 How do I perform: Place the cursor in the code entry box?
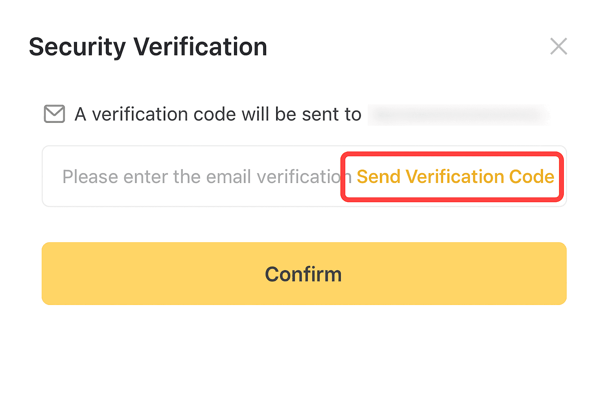coord(197,177)
